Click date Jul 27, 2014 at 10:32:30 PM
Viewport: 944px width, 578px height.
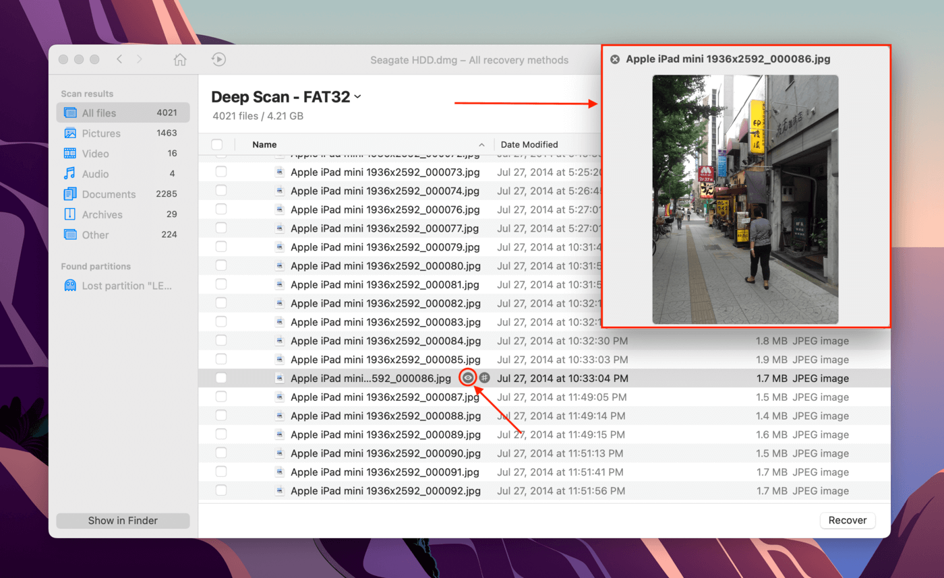tap(562, 341)
